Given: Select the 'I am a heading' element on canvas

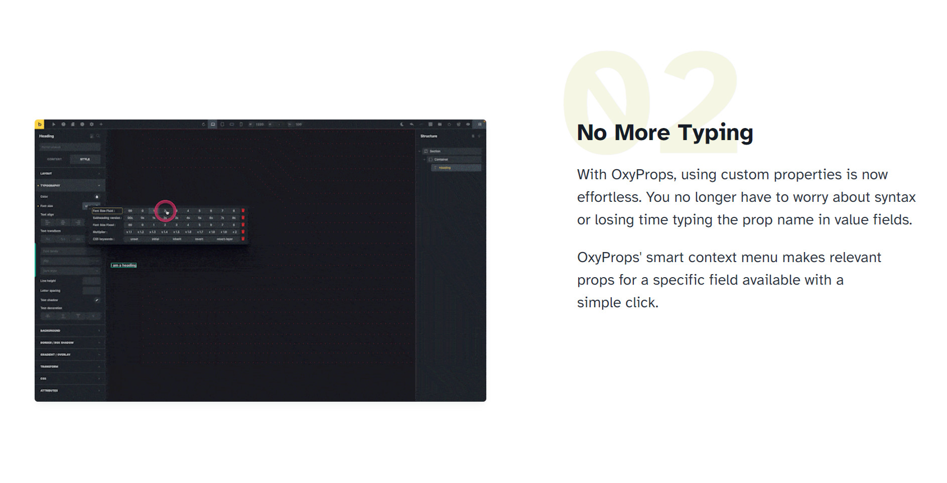Looking at the screenshot, I should pos(124,265).
